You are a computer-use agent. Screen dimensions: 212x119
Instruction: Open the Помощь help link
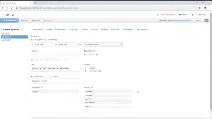tap(183, 15)
